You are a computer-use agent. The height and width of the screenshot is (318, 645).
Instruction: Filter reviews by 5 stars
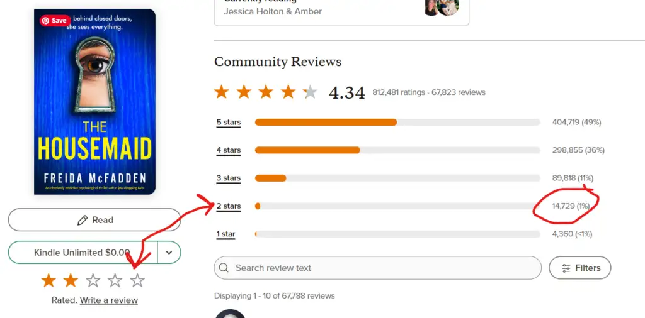click(x=229, y=123)
